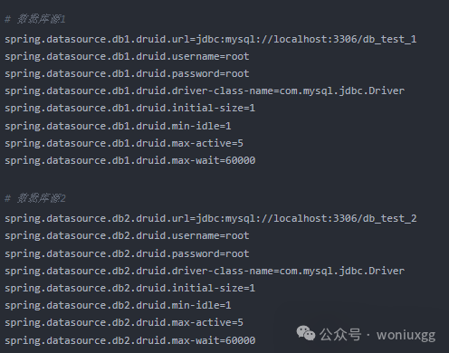Click the 公众号 label in watermark

tap(340, 335)
